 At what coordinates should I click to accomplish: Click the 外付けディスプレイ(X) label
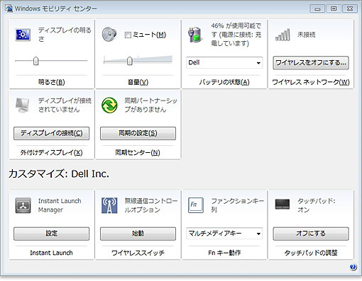pyautogui.click(x=51, y=153)
